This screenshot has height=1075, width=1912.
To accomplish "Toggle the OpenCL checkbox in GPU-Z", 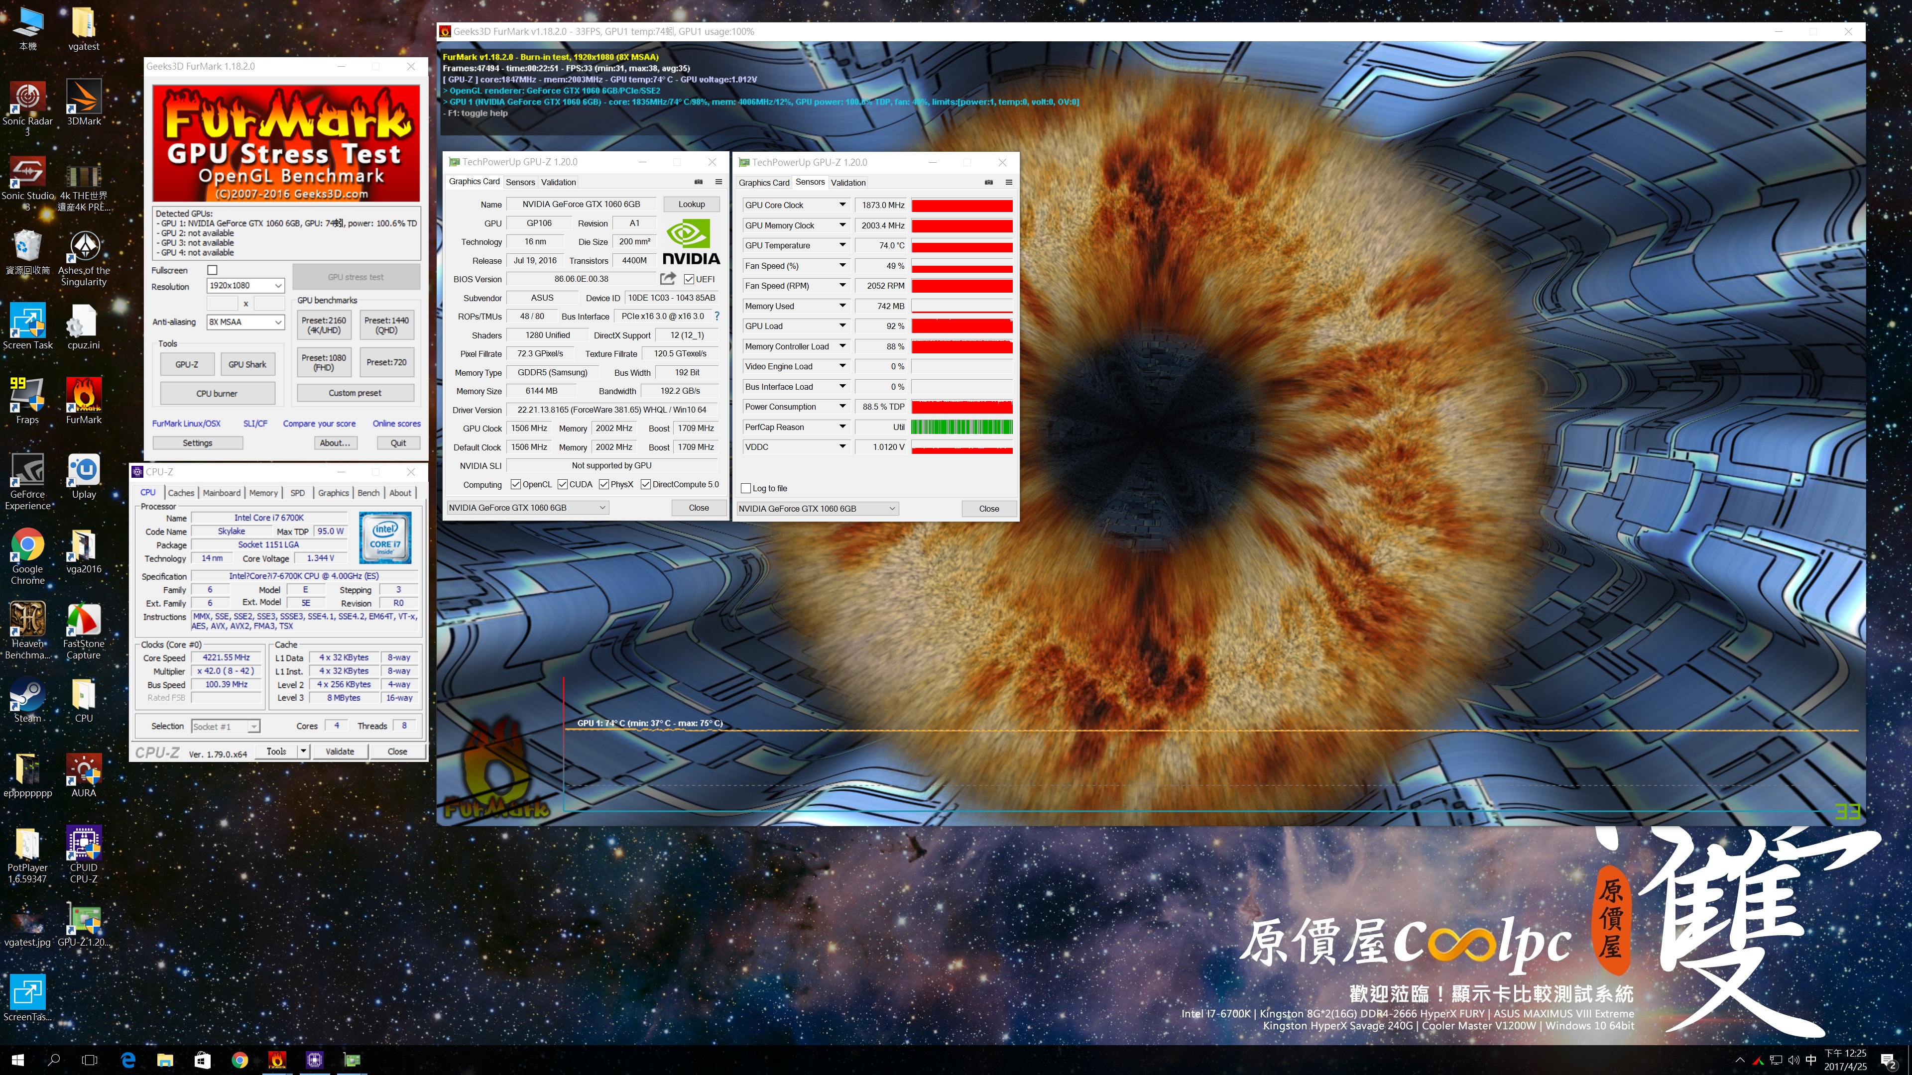I will pos(515,484).
